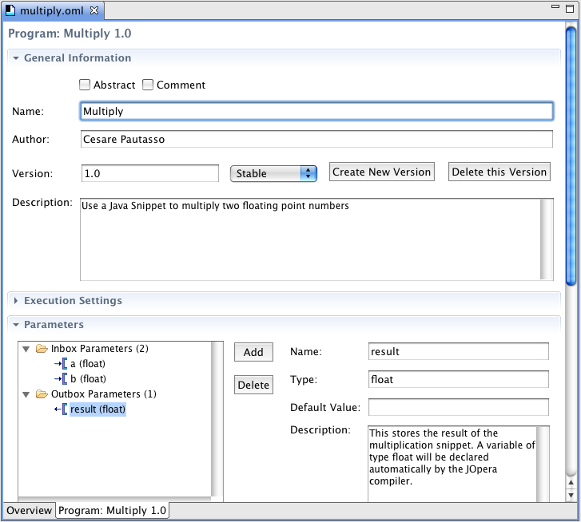Enable the Abstract checkbox
The width and height of the screenshot is (581, 522).
[85, 85]
